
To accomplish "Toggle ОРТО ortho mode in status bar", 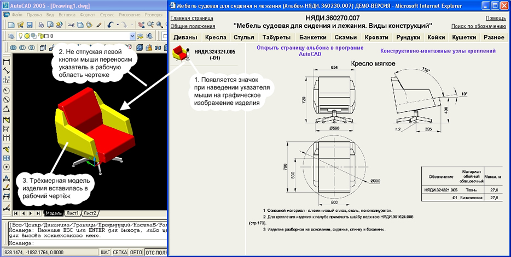I will (136, 253).
